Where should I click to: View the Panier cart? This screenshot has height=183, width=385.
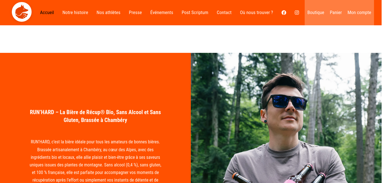click(x=336, y=13)
